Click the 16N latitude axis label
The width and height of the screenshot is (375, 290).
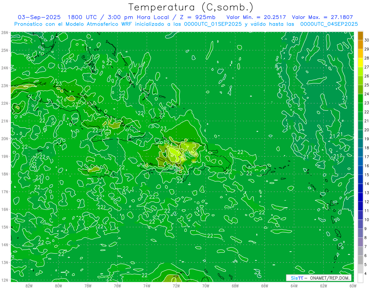4,209
